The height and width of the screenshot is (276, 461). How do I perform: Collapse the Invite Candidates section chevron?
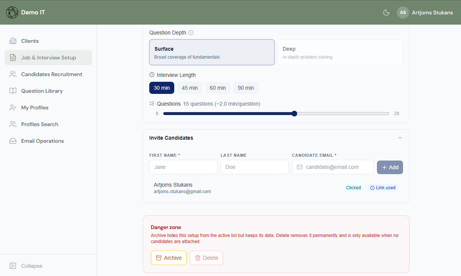[400, 138]
